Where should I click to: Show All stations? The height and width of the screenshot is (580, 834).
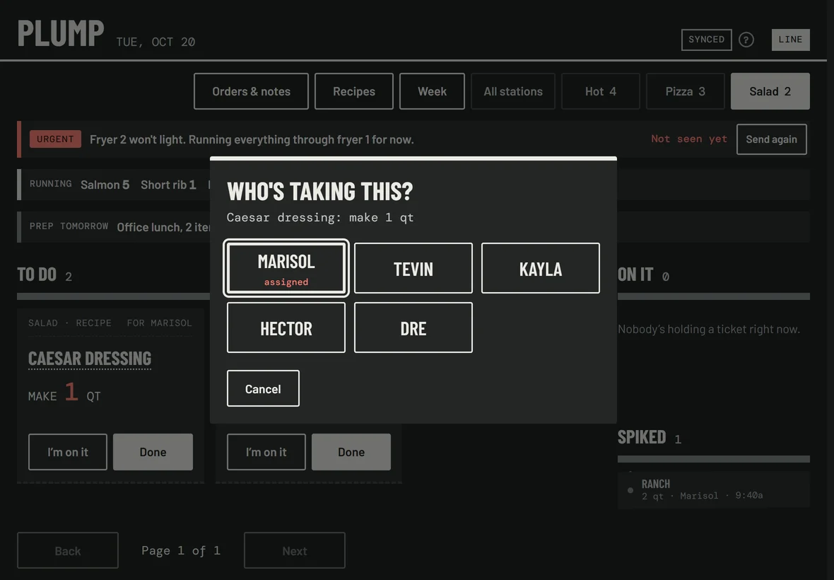[513, 91]
